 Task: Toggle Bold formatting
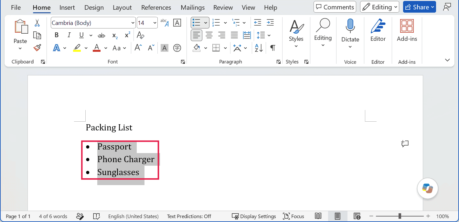57,35
